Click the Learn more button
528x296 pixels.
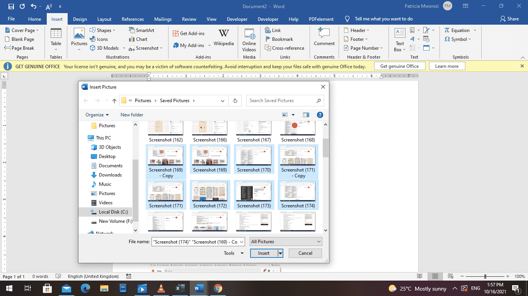click(x=447, y=66)
